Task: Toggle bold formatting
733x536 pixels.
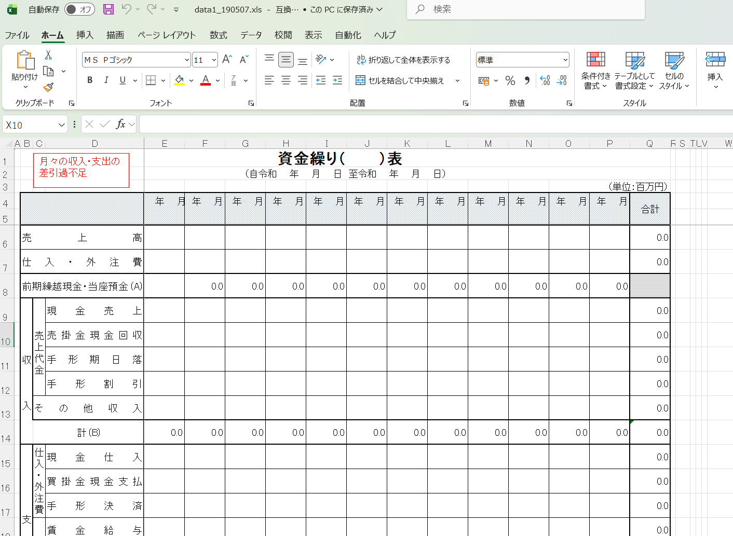Action: [90, 80]
